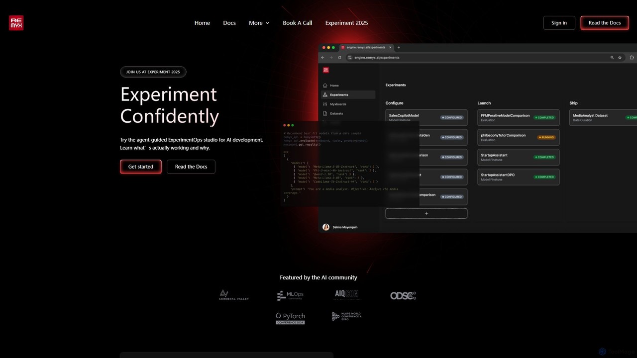
Task: Click the Home house icon in sidebar
Action: [x=325, y=86]
